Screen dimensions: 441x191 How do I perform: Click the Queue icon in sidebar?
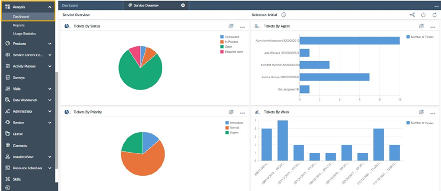pos(8,134)
